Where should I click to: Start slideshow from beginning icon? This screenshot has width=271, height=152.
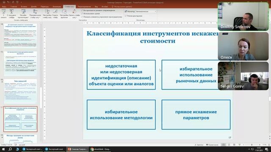click(x=3, y=12)
